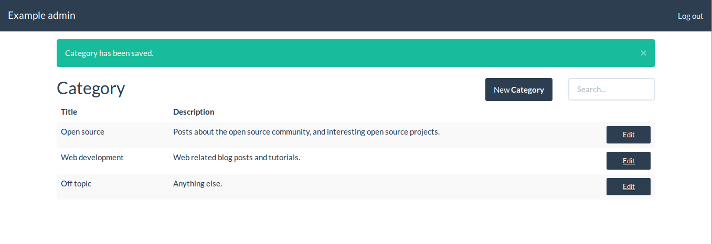Edit the Web development category
The width and height of the screenshot is (712, 244).
[x=629, y=161]
